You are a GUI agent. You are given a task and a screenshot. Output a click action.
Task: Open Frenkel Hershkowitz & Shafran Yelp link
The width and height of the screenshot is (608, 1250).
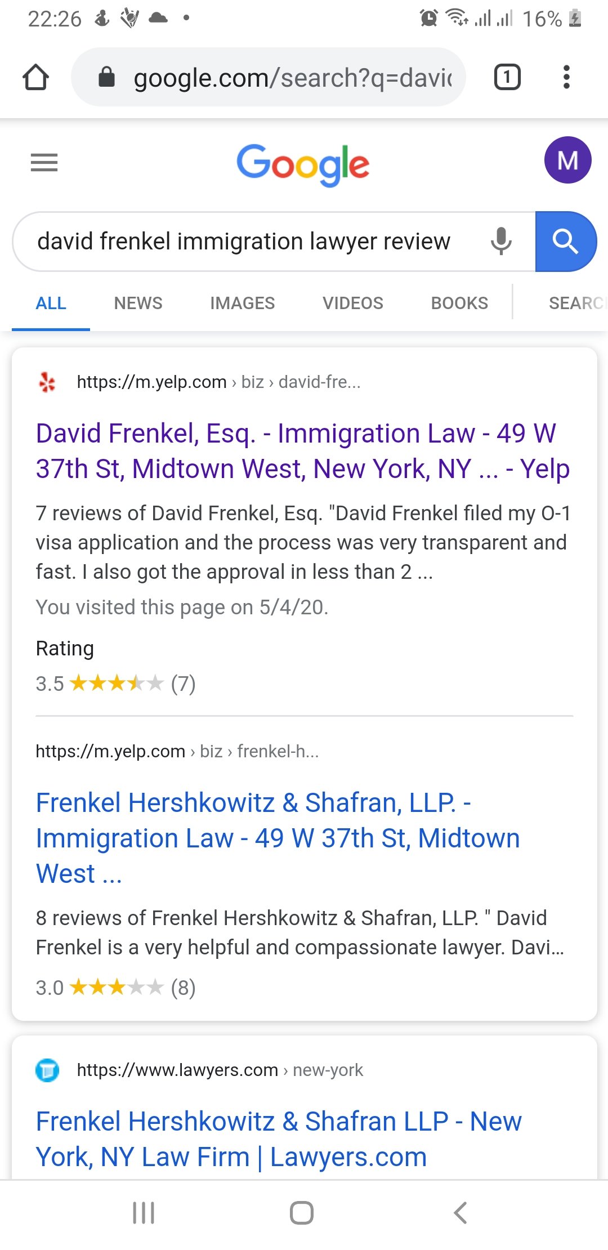tap(278, 838)
